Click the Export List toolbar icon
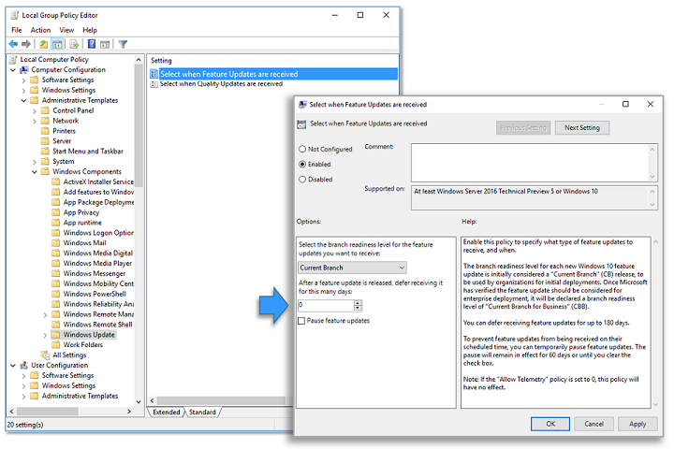The image size is (674, 449). pos(73,44)
